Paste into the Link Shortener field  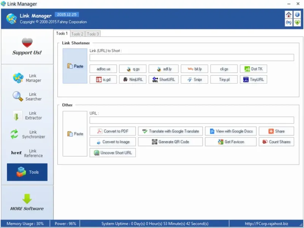[x=75, y=66]
